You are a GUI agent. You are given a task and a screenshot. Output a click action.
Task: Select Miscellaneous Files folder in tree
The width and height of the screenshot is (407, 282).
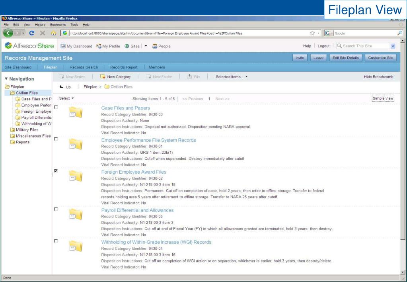click(x=30, y=136)
